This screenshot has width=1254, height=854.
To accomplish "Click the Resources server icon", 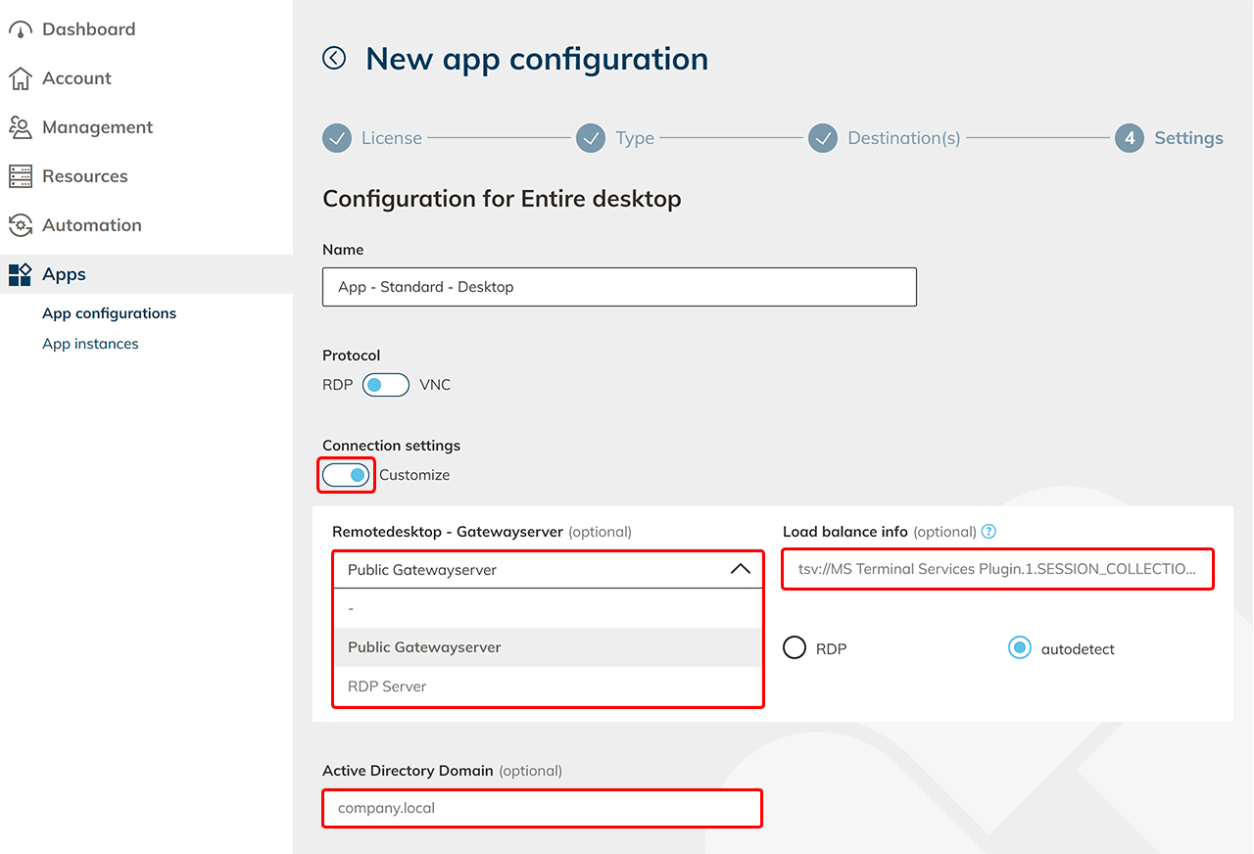I will click(21, 176).
